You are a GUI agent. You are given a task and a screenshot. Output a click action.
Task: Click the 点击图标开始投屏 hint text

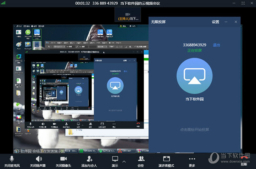(x=195, y=130)
